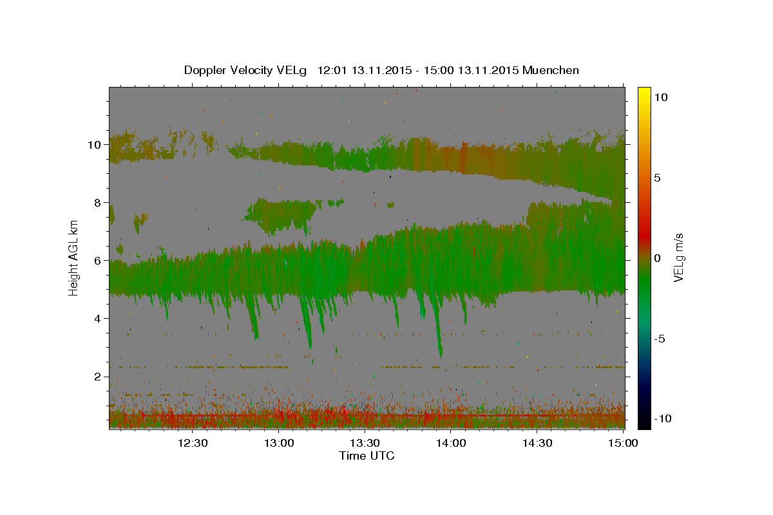Click the 'Time UTC' axis title
Image resolution: width=773 pixels, height=515 pixels.
(x=367, y=456)
